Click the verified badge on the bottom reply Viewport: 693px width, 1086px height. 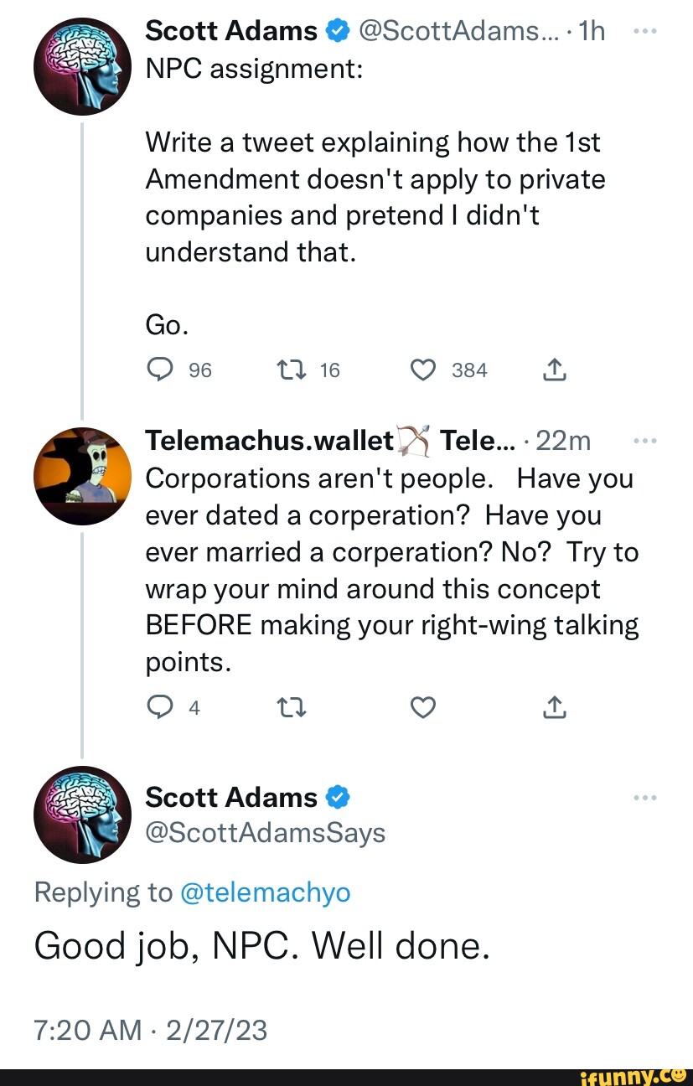click(x=337, y=797)
